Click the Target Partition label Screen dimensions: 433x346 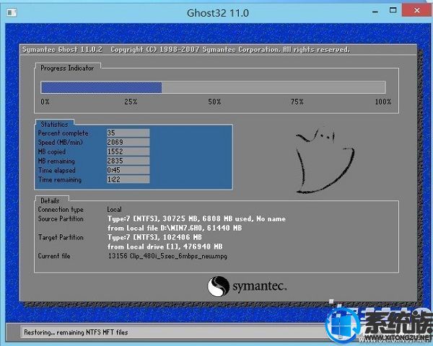pyautogui.click(x=61, y=237)
